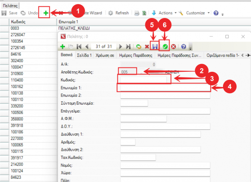The height and width of the screenshot is (182, 251).
Task: Click the help icon in main toolbar
Action: click(x=216, y=13)
